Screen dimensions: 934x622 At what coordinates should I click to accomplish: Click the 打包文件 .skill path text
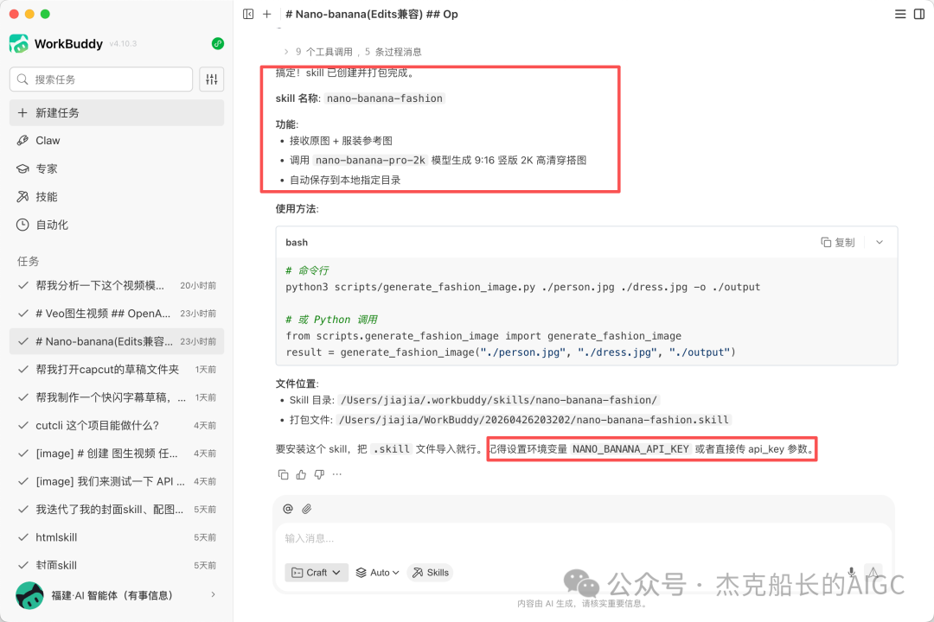tap(533, 420)
